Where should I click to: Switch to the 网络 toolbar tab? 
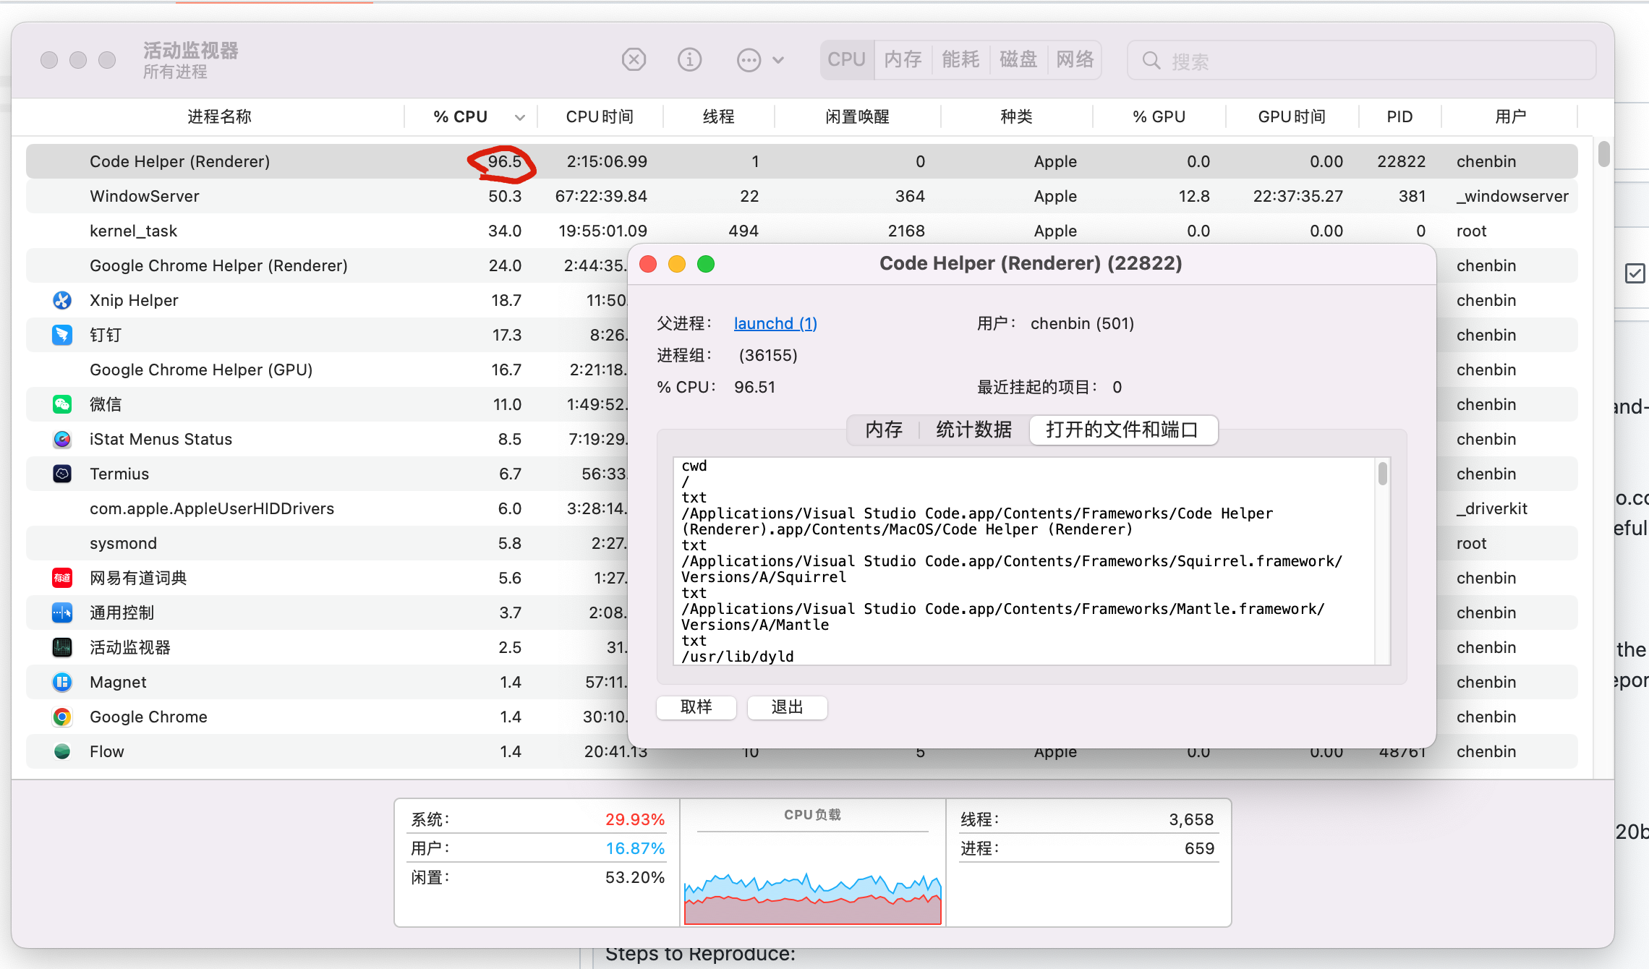(1074, 59)
